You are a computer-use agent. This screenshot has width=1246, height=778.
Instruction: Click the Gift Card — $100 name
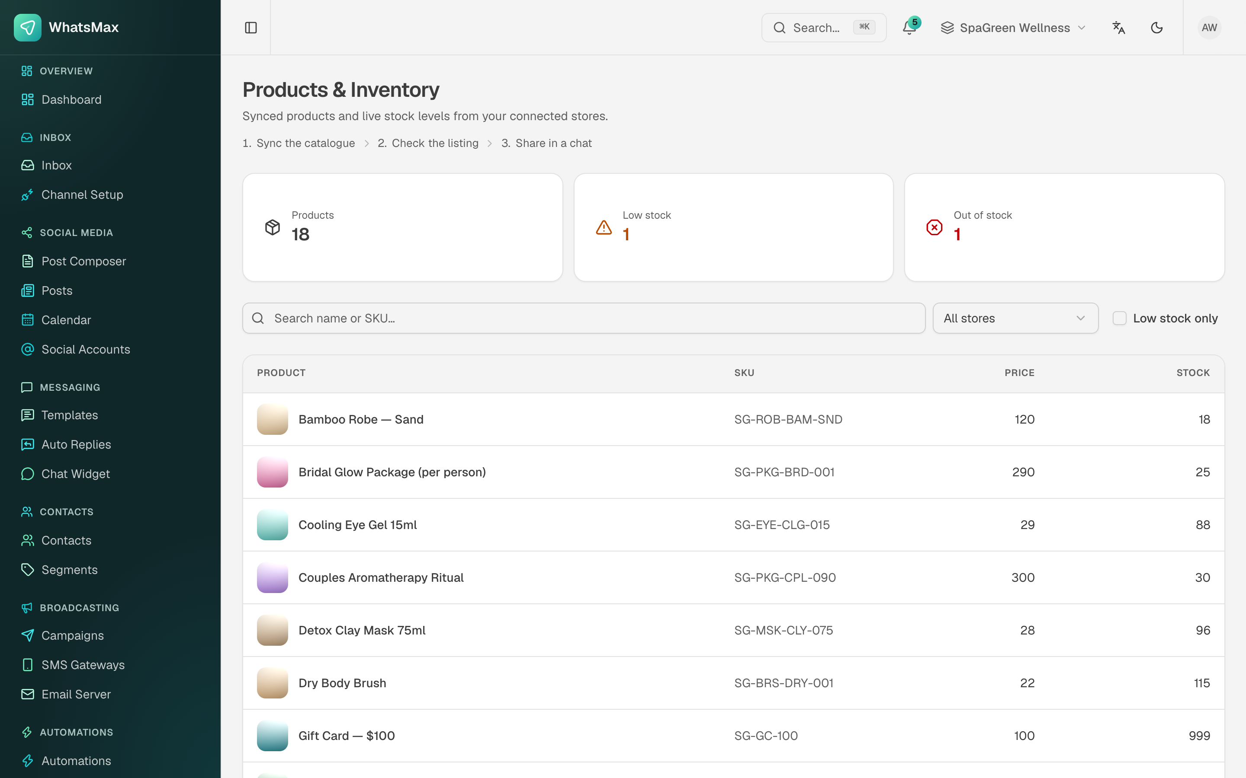[347, 736]
